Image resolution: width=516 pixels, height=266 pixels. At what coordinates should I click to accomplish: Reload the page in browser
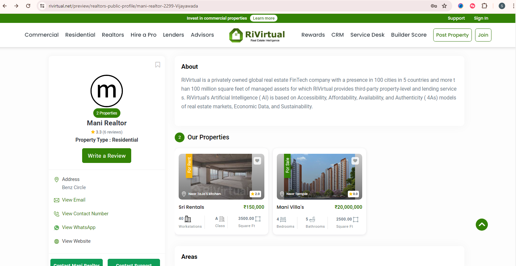(x=28, y=6)
